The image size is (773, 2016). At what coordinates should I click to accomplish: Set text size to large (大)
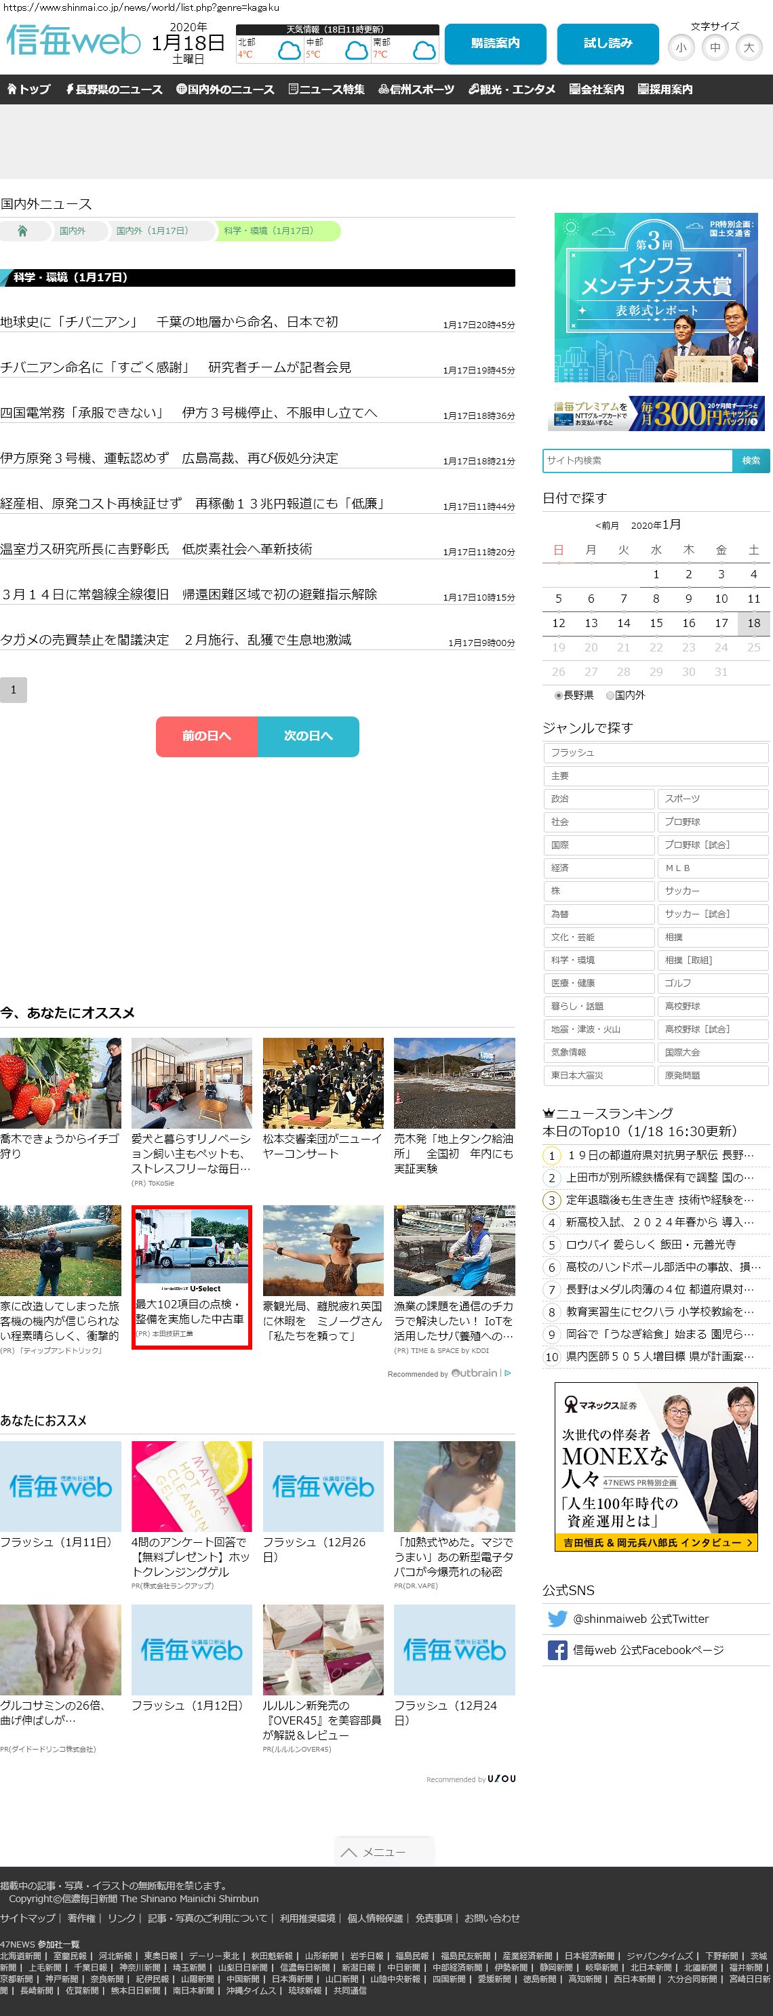point(749,47)
